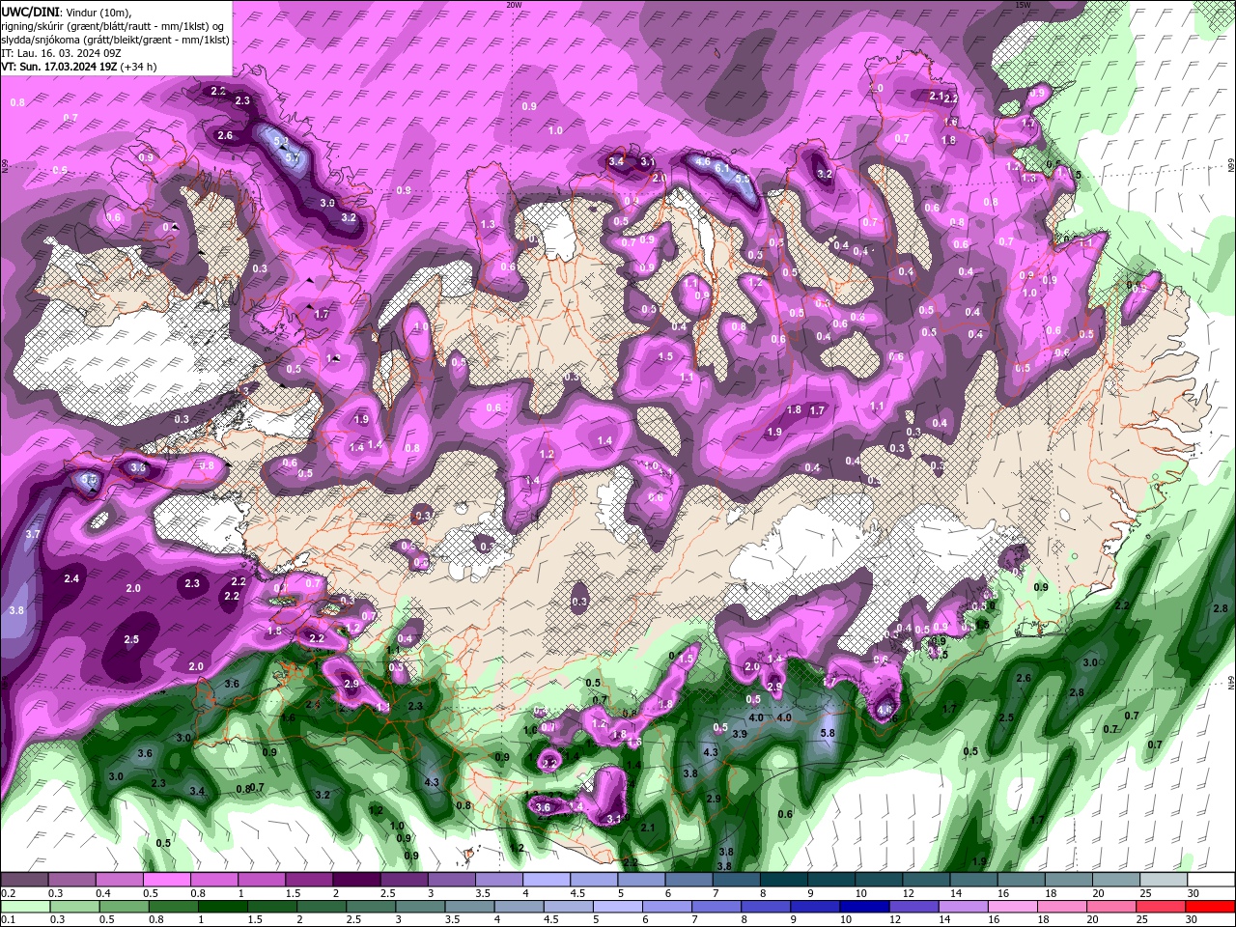This screenshot has width=1236, height=927.
Task: Click the 2.4 value off the west coast
Action: [x=70, y=578]
